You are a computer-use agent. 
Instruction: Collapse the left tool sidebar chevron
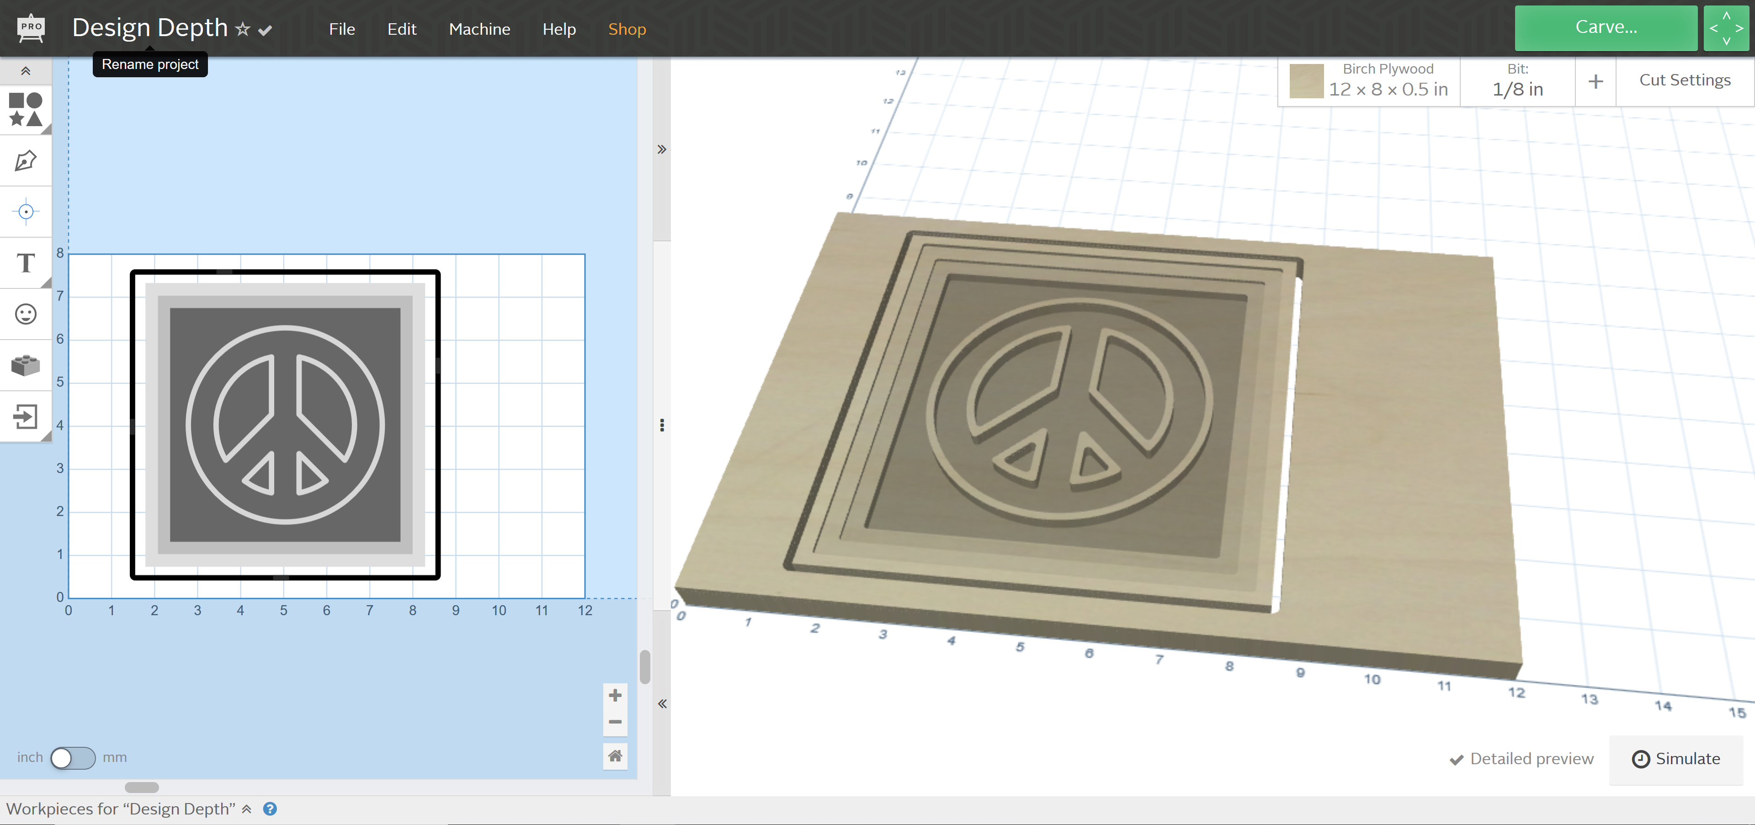pyautogui.click(x=25, y=71)
